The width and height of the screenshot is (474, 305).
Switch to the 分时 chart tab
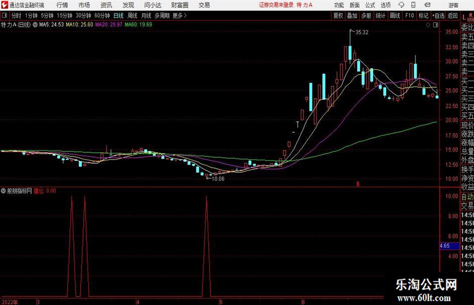(16, 16)
